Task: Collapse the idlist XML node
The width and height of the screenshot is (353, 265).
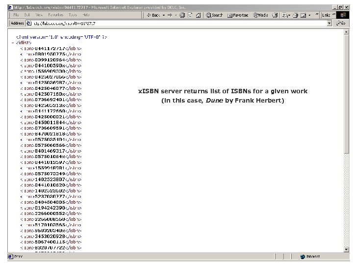Action: click(13, 43)
